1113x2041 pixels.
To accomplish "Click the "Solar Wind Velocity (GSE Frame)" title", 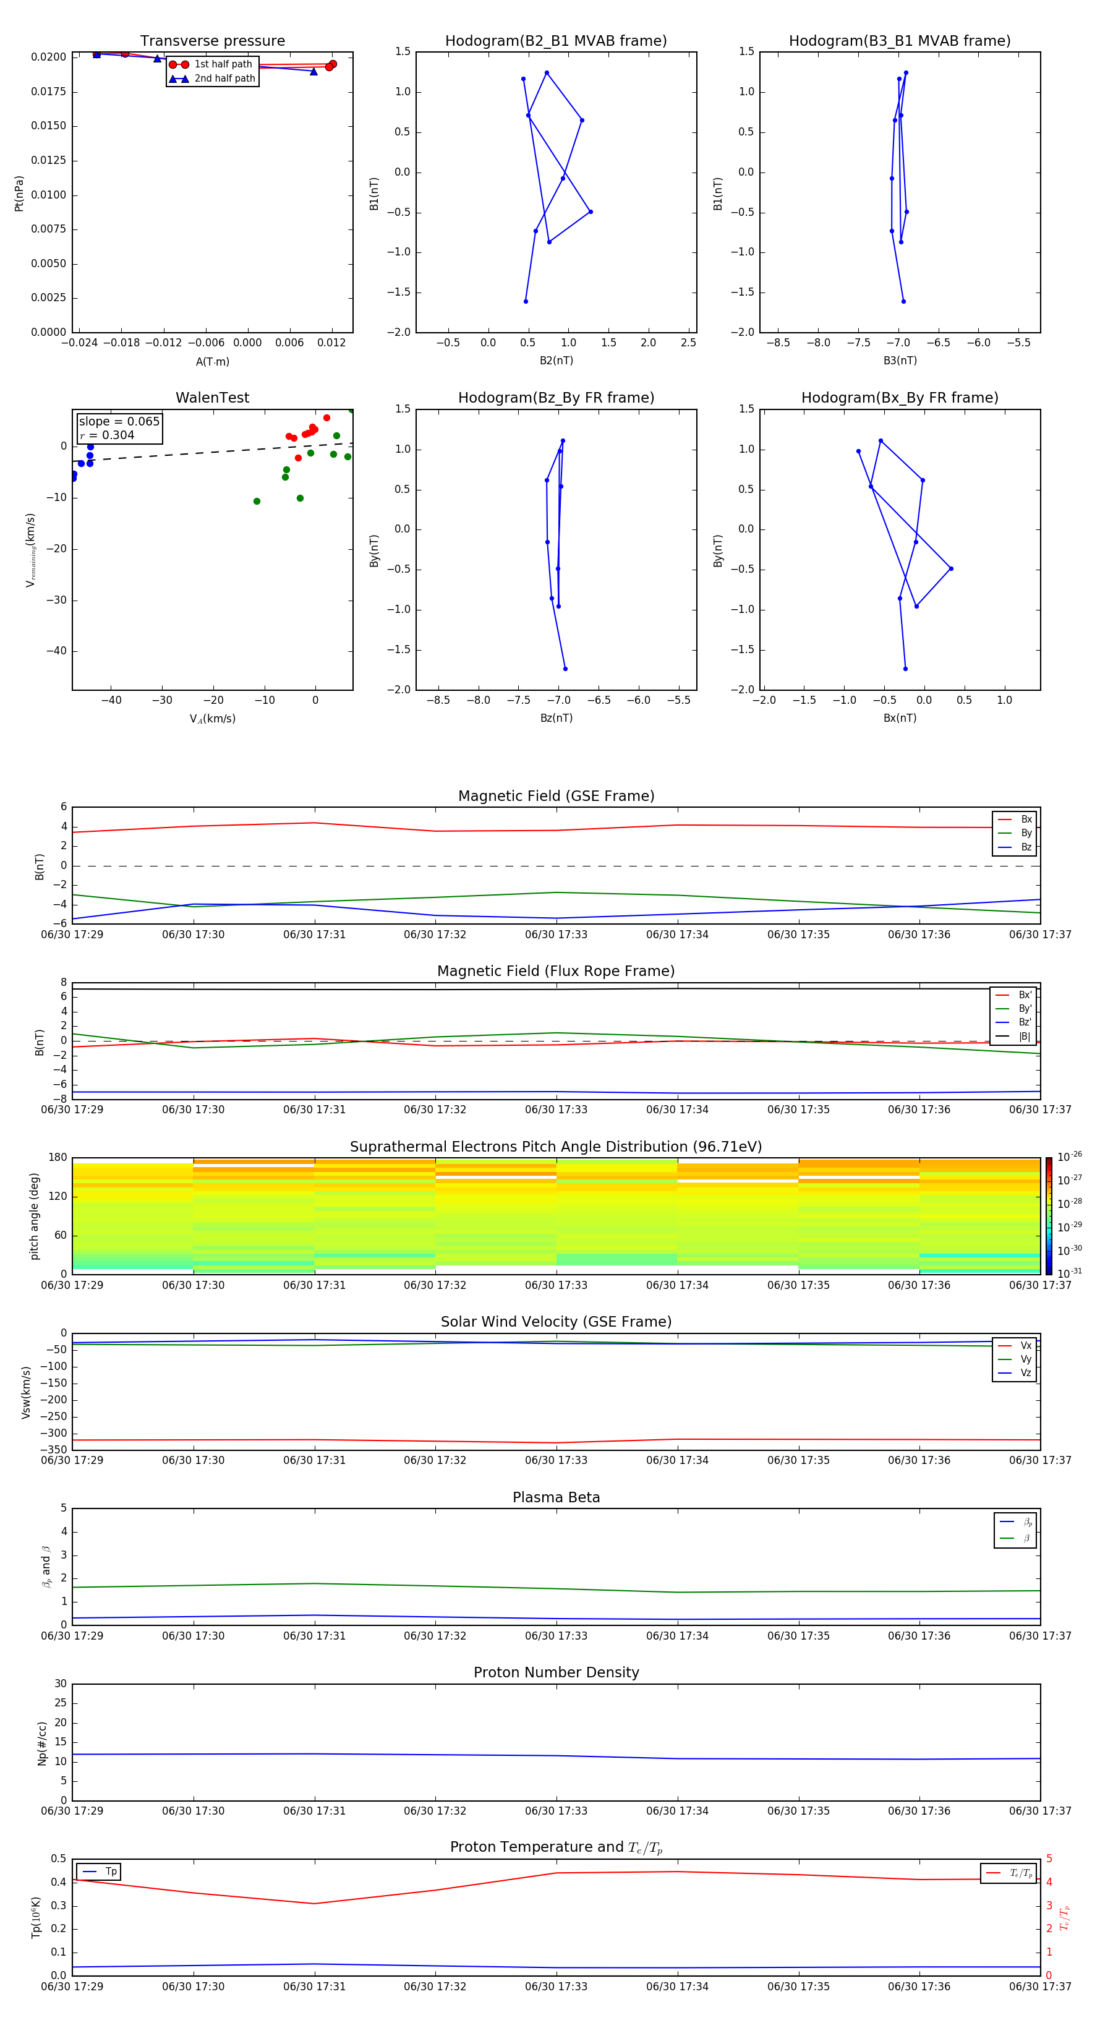I will click(x=556, y=1322).
